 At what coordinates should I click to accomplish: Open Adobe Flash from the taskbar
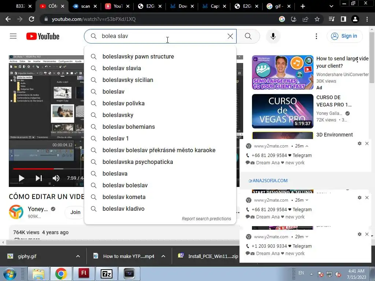84,274
